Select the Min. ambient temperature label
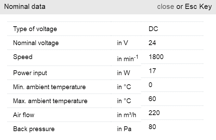Image resolution: width=216 pixels, height=140 pixels. (x=49, y=87)
